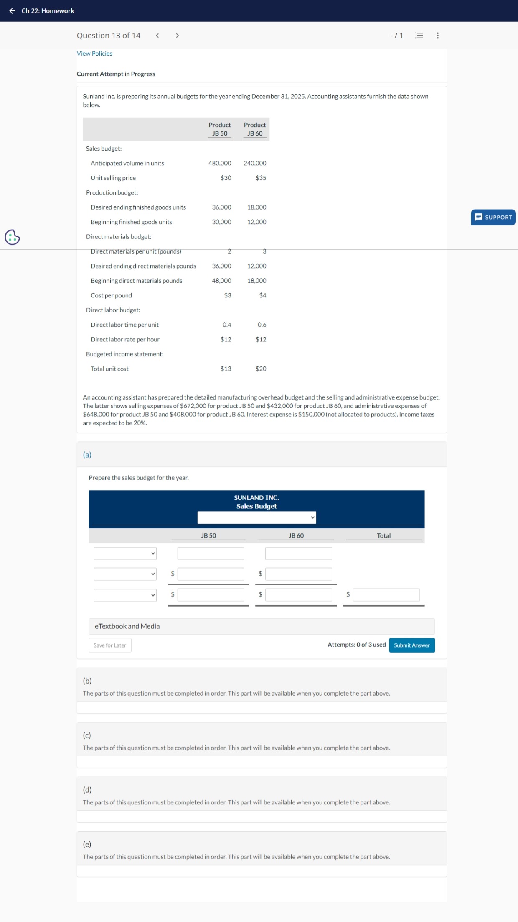Click the Total column header in sales budget
This screenshot has height=922, width=518.
(384, 535)
